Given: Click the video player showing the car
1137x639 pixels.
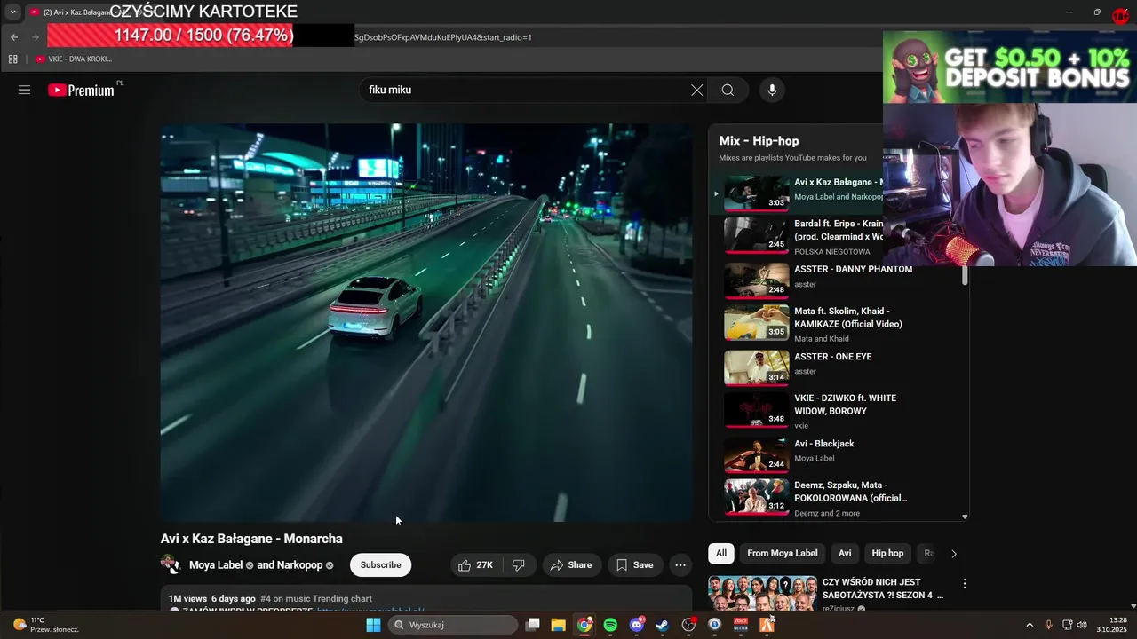Looking at the screenshot, I should pos(426,322).
